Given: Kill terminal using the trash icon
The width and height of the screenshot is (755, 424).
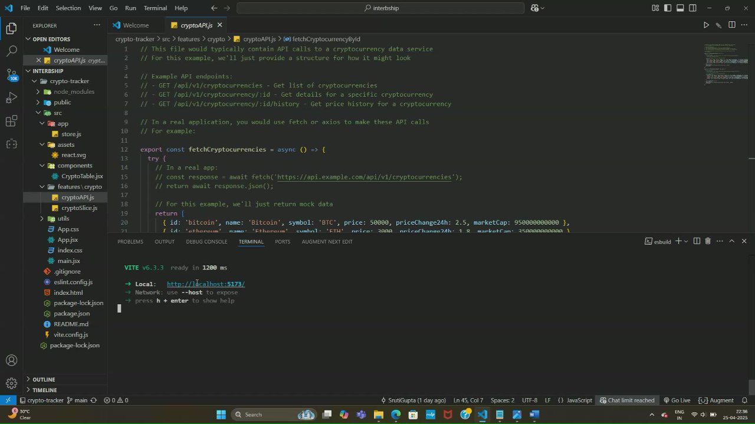Looking at the screenshot, I should click(x=708, y=241).
